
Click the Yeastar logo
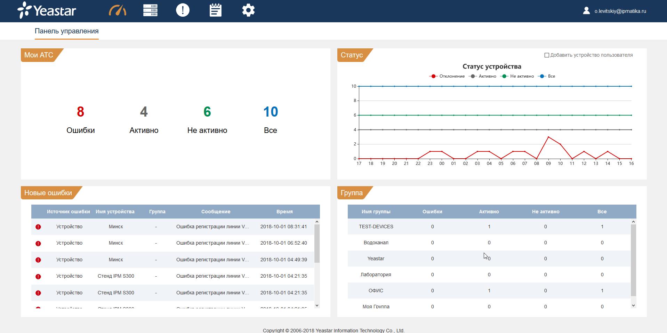tap(47, 10)
